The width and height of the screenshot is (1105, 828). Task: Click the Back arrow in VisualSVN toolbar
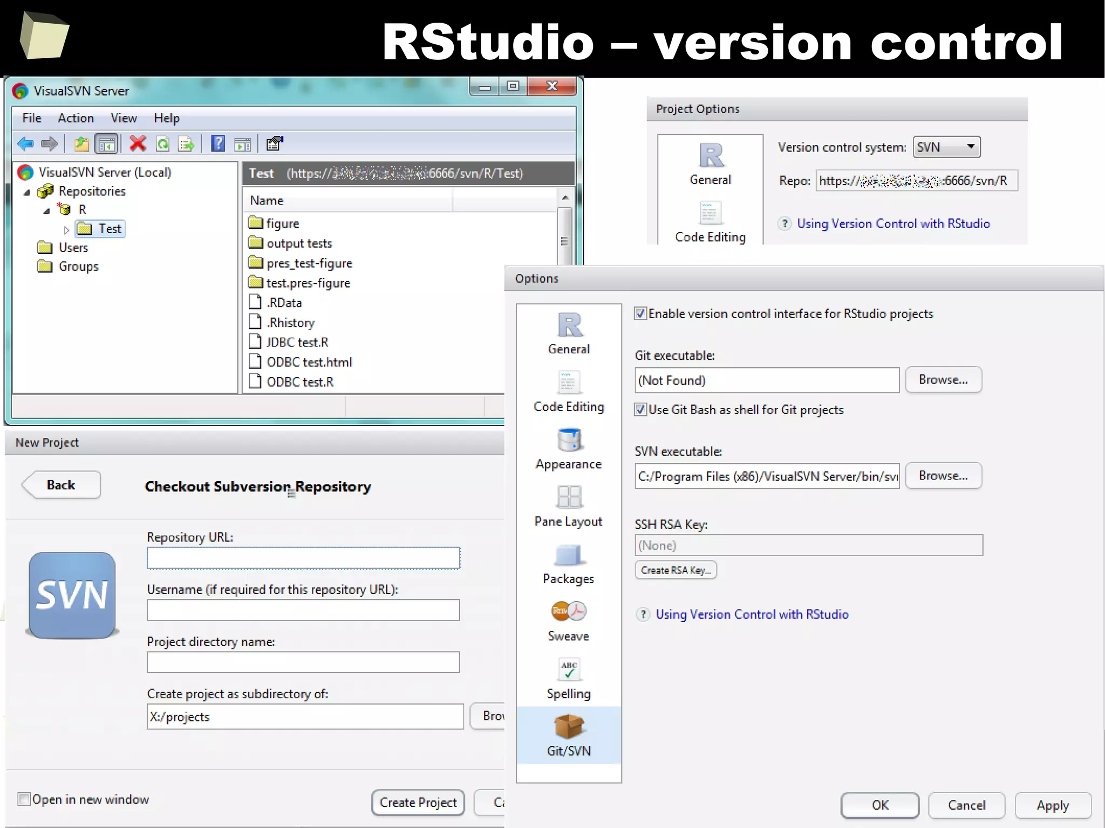pyautogui.click(x=25, y=143)
